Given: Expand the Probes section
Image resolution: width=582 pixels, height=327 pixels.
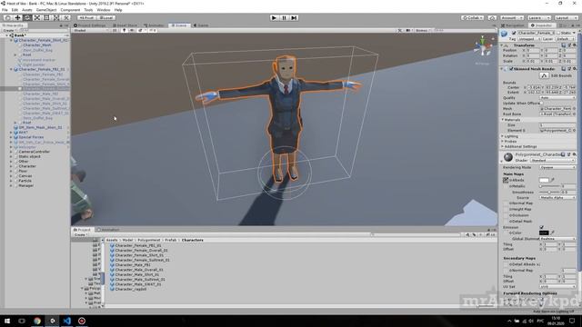Looking at the screenshot, I should tap(510, 142).
